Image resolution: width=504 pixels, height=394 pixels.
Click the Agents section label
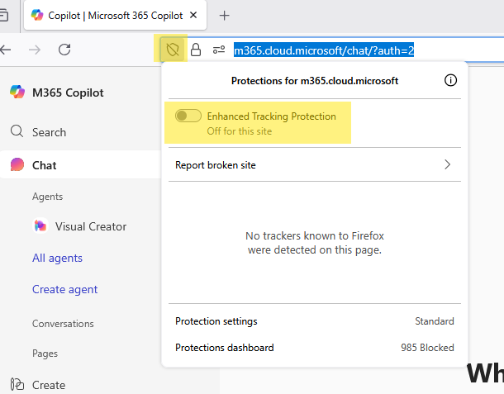point(47,197)
